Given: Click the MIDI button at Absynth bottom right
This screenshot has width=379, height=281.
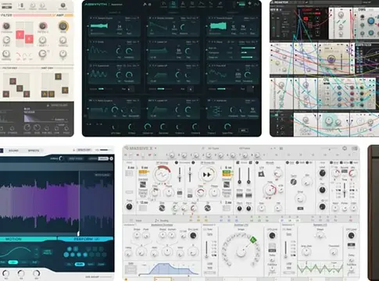Looking at the screenshot, I should pyautogui.click(x=243, y=130).
